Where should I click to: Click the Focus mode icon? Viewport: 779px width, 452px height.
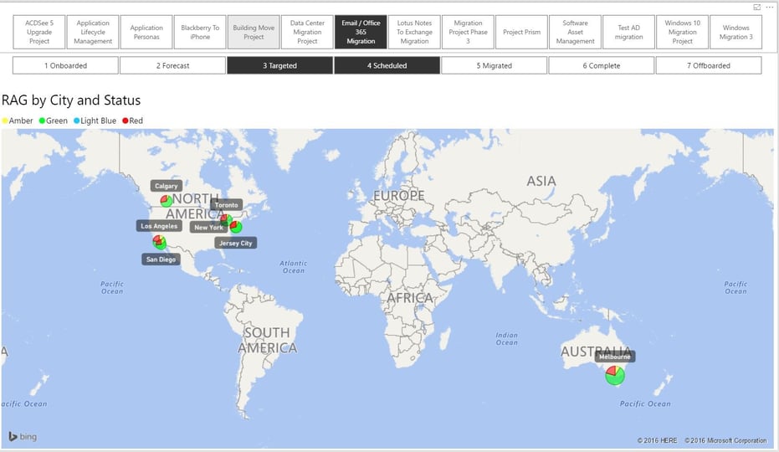point(757,7)
